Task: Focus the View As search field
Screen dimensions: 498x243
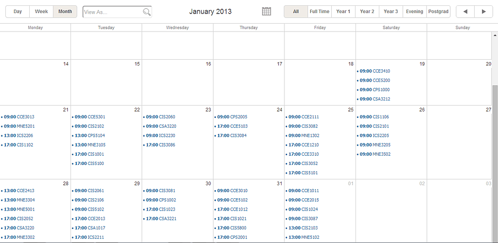Action: tap(113, 12)
